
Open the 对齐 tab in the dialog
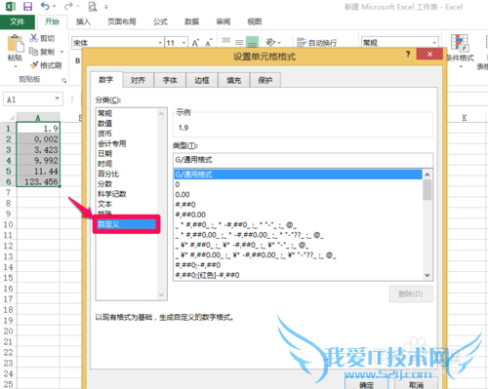[x=138, y=80]
